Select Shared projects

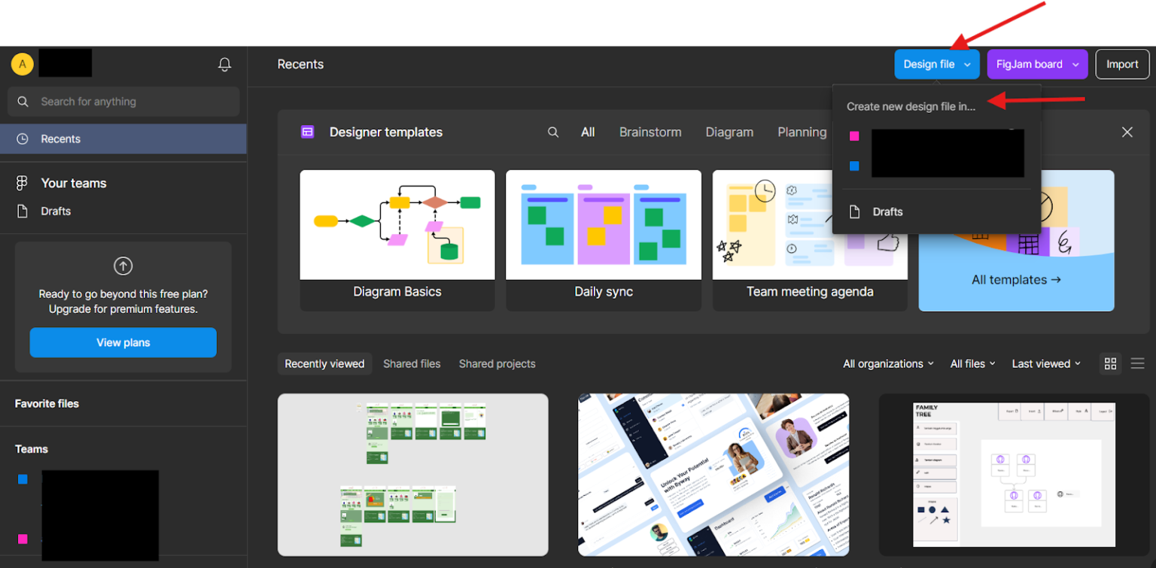click(x=497, y=363)
